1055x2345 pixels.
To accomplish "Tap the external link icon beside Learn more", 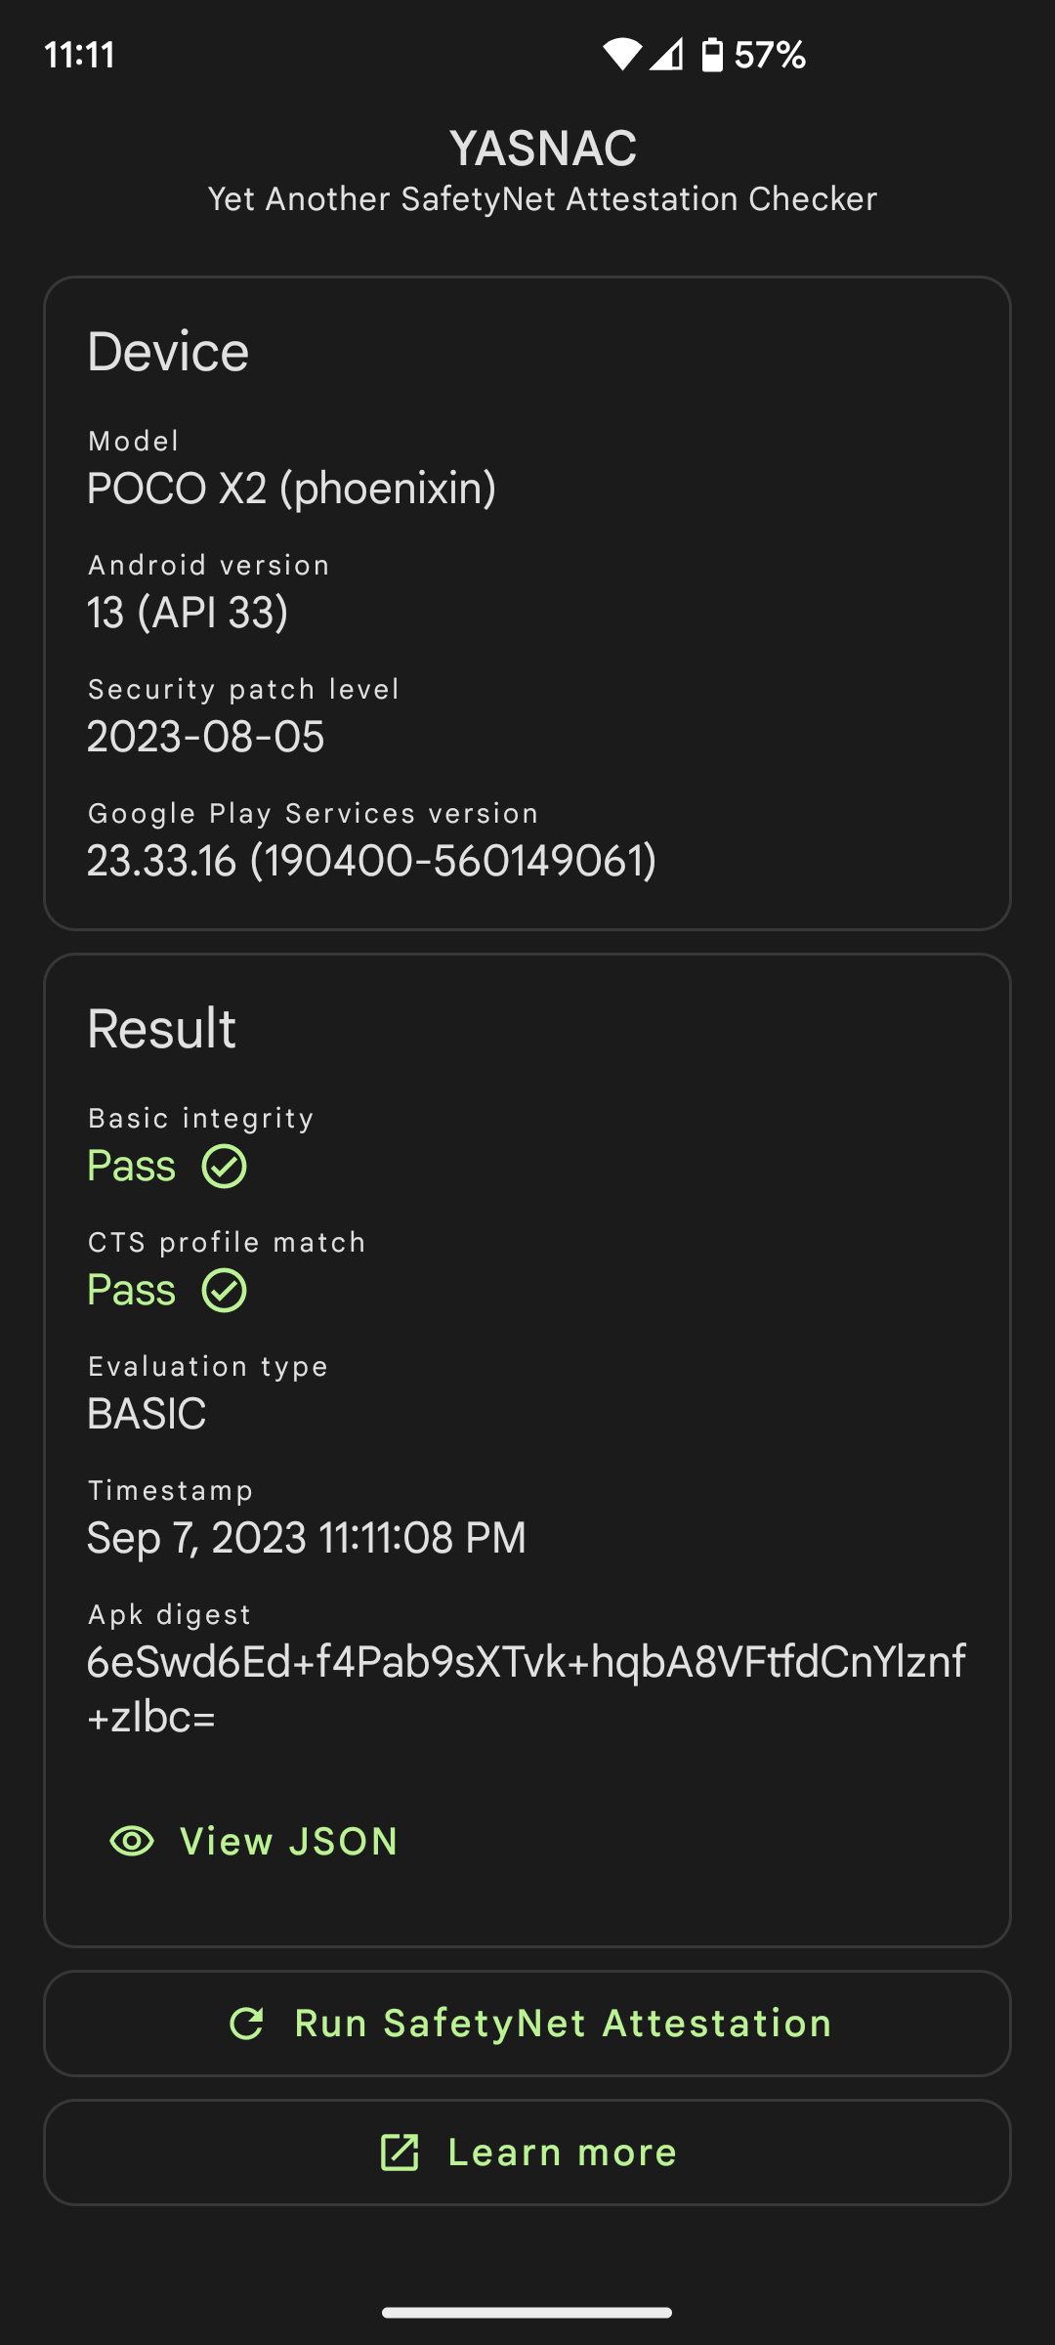I will (400, 2153).
